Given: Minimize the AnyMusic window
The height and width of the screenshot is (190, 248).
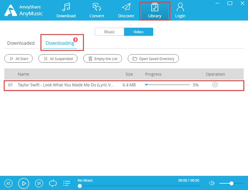Looking at the screenshot, I should [x=217, y=3].
